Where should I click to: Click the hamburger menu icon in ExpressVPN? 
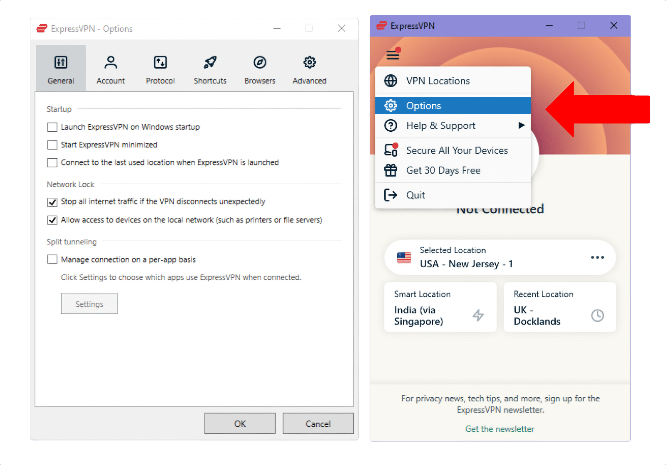[393, 54]
